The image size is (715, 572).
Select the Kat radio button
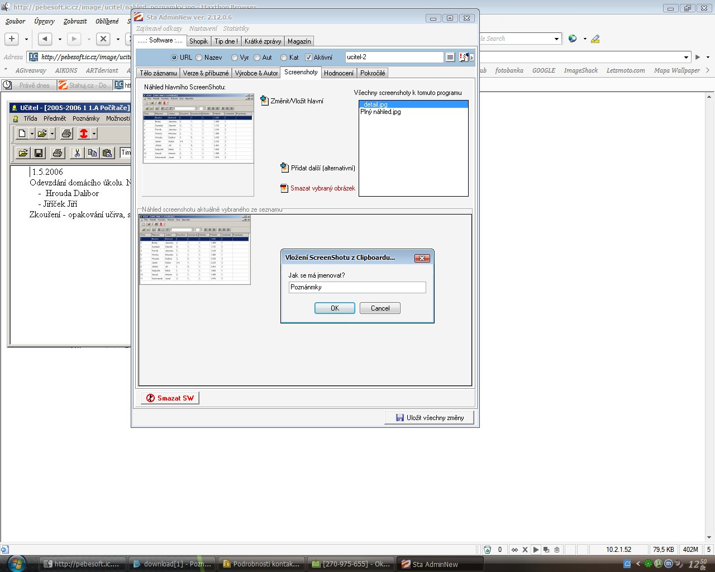point(284,58)
